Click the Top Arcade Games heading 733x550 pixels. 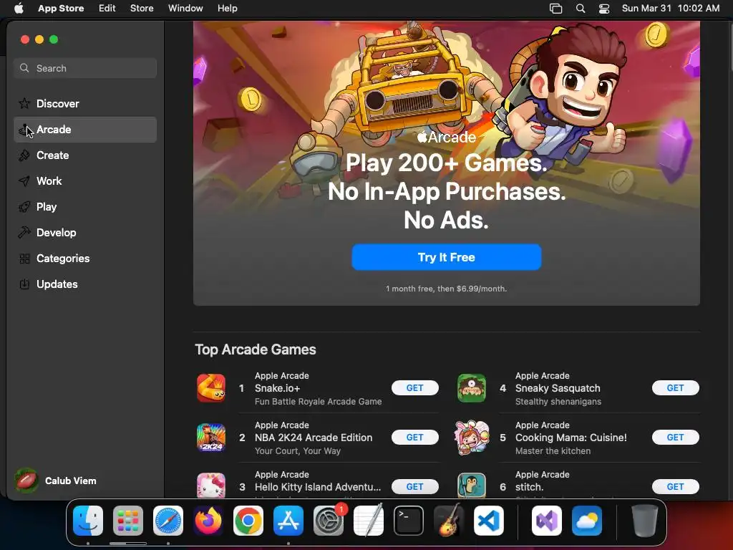pos(256,349)
